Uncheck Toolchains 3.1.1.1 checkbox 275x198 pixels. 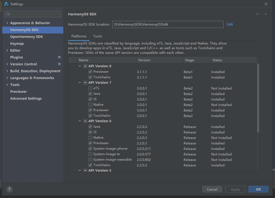tap(90, 77)
